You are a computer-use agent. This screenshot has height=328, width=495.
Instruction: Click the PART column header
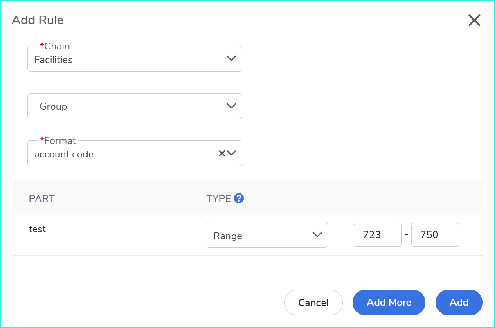(x=42, y=199)
